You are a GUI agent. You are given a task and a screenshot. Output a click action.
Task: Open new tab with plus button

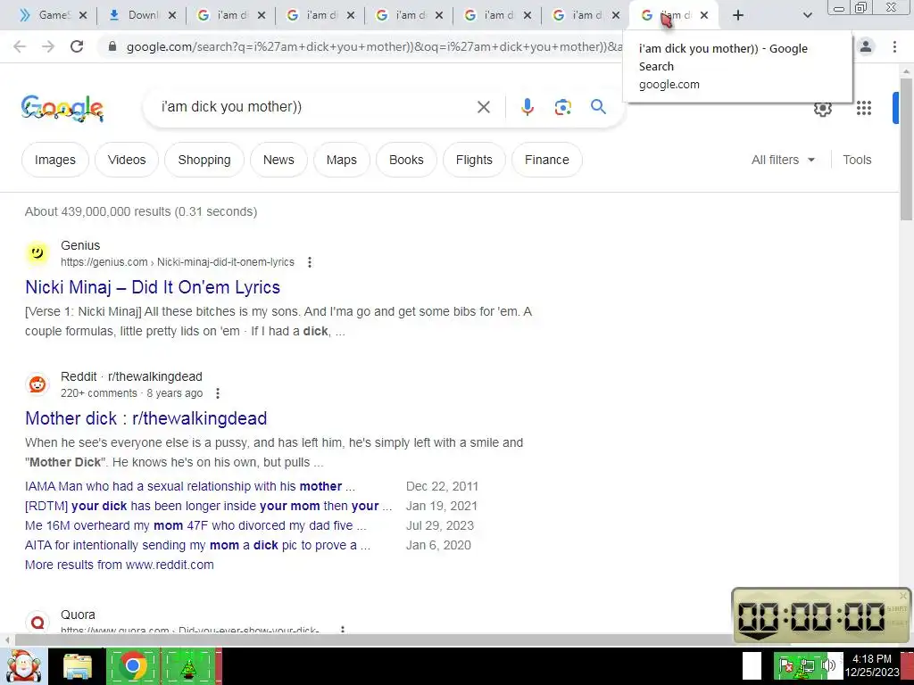click(738, 16)
